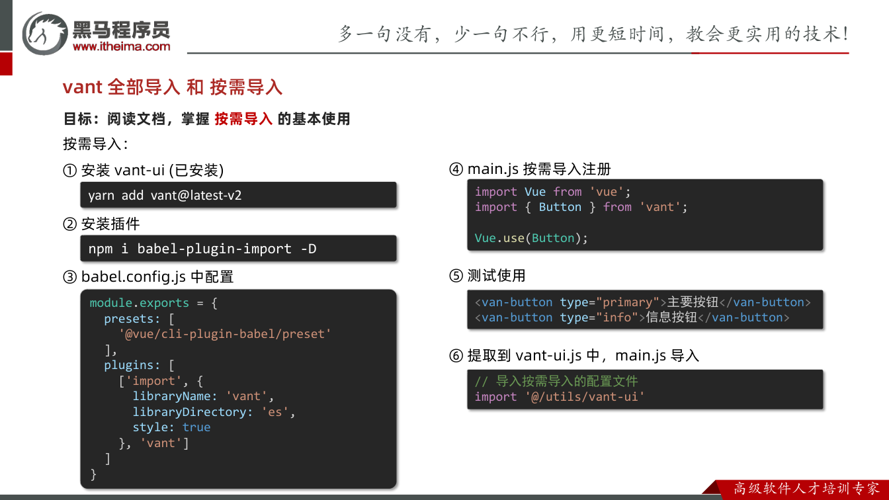The width and height of the screenshot is (889, 500).
Task: Click the heading '③ babel.config.js 中配置'
Action: tap(148, 276)
